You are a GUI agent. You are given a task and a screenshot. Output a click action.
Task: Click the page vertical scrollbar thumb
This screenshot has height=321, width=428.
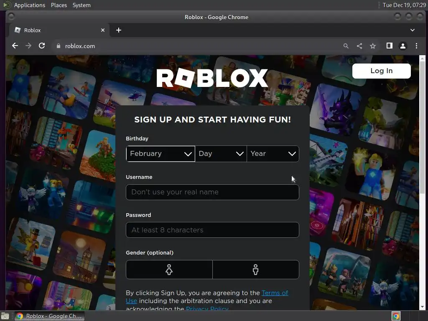point(422,128)
